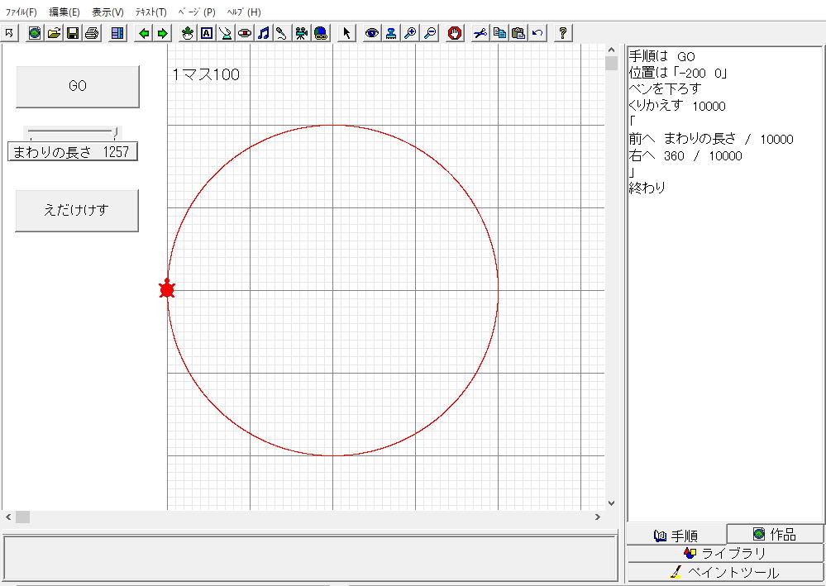Select the music note tool icon

click(264, 33)
